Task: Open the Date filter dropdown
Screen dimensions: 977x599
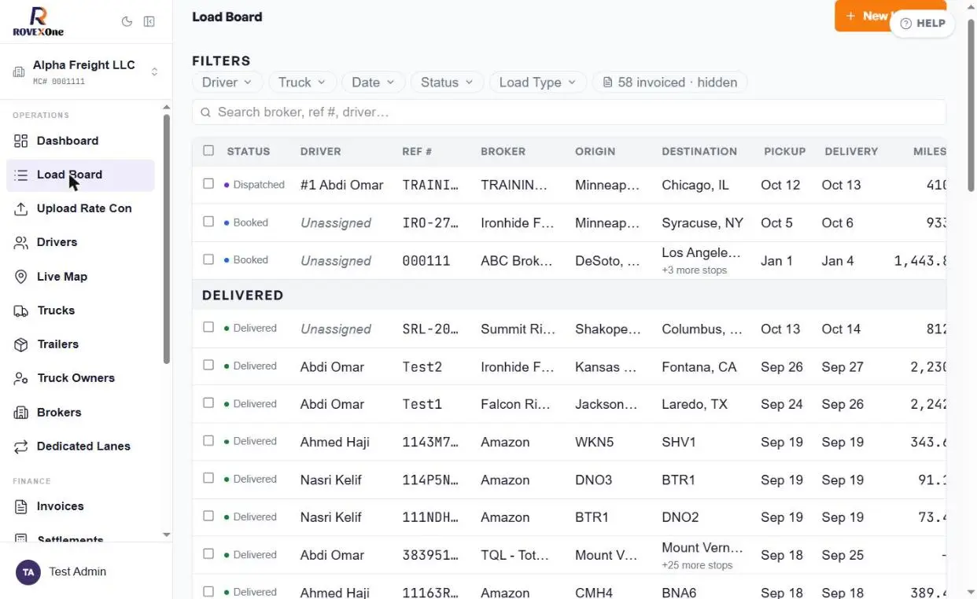Action: [x=374, y=83]
